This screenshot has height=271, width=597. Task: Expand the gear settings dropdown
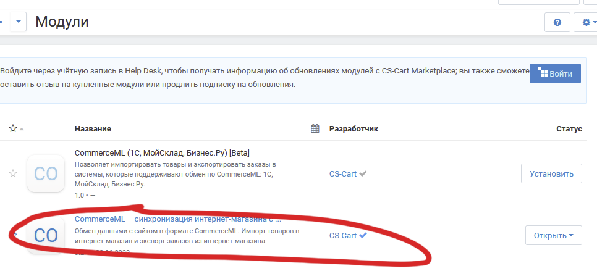(x=586, y=22)
